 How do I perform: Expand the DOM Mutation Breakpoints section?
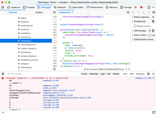(x=132, y=40)
